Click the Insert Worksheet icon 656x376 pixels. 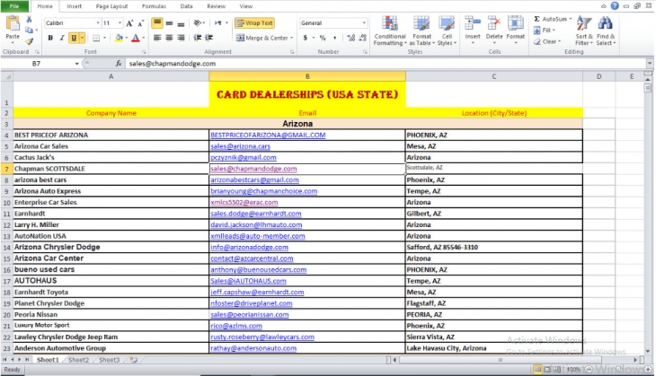point(134,360)
